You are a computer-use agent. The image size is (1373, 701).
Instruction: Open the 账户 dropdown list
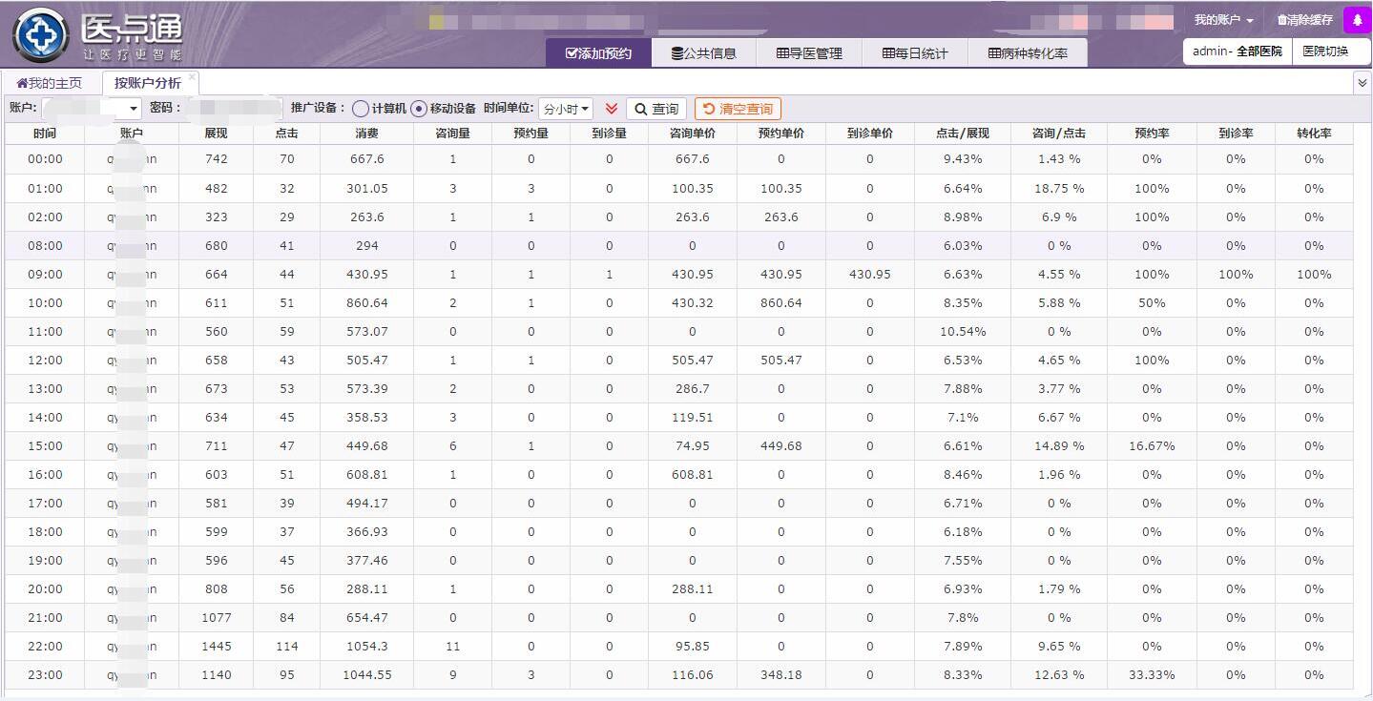133,109
